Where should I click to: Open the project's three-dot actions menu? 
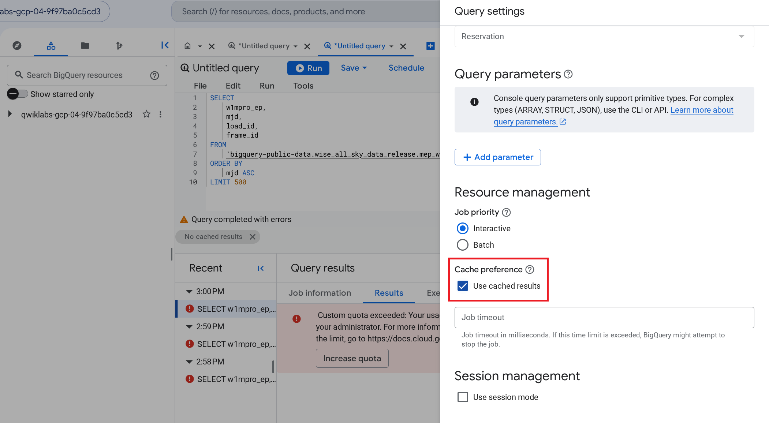tap(160, 114)
